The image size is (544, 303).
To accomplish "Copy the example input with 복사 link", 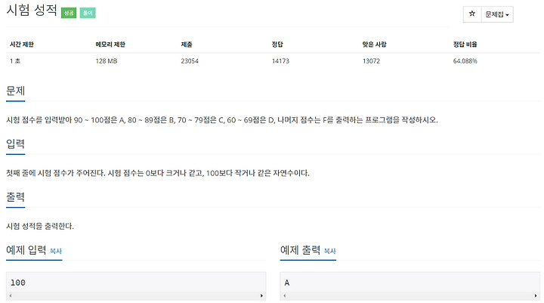I will point(56,251).
